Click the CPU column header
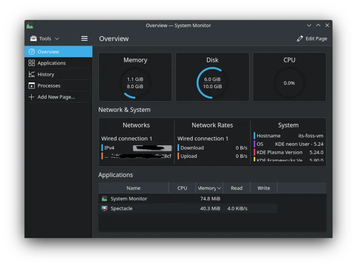Viewport: 357px width, 267px height. point(182,188)
